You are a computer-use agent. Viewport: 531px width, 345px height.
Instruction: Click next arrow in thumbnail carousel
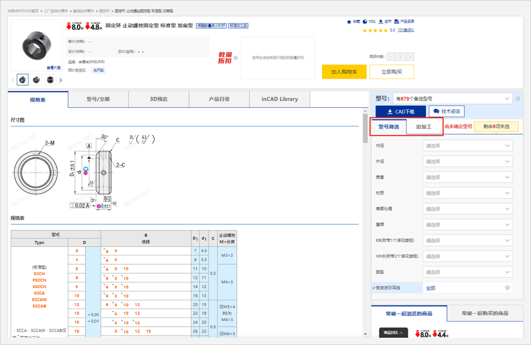(x=60, y=80)
